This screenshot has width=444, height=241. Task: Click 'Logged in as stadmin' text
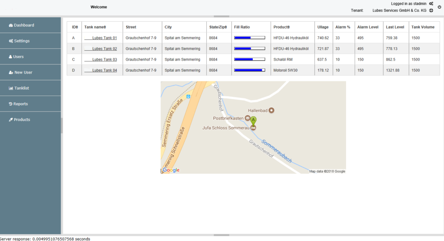click(408, 3)
